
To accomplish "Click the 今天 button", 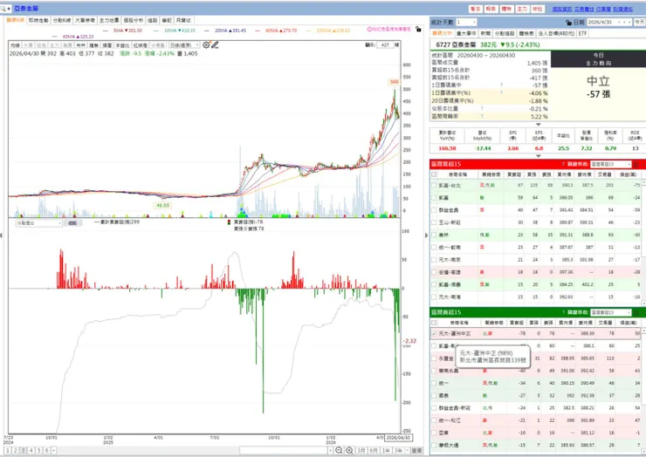I will [x=639, y=22].
